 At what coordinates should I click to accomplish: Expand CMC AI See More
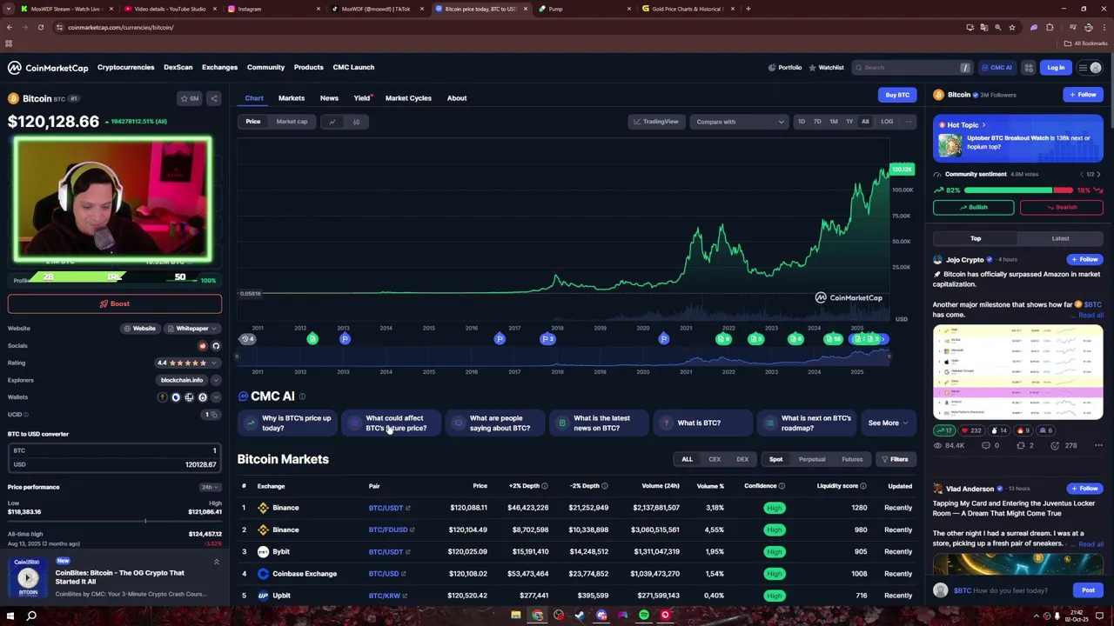pos(888,423)
